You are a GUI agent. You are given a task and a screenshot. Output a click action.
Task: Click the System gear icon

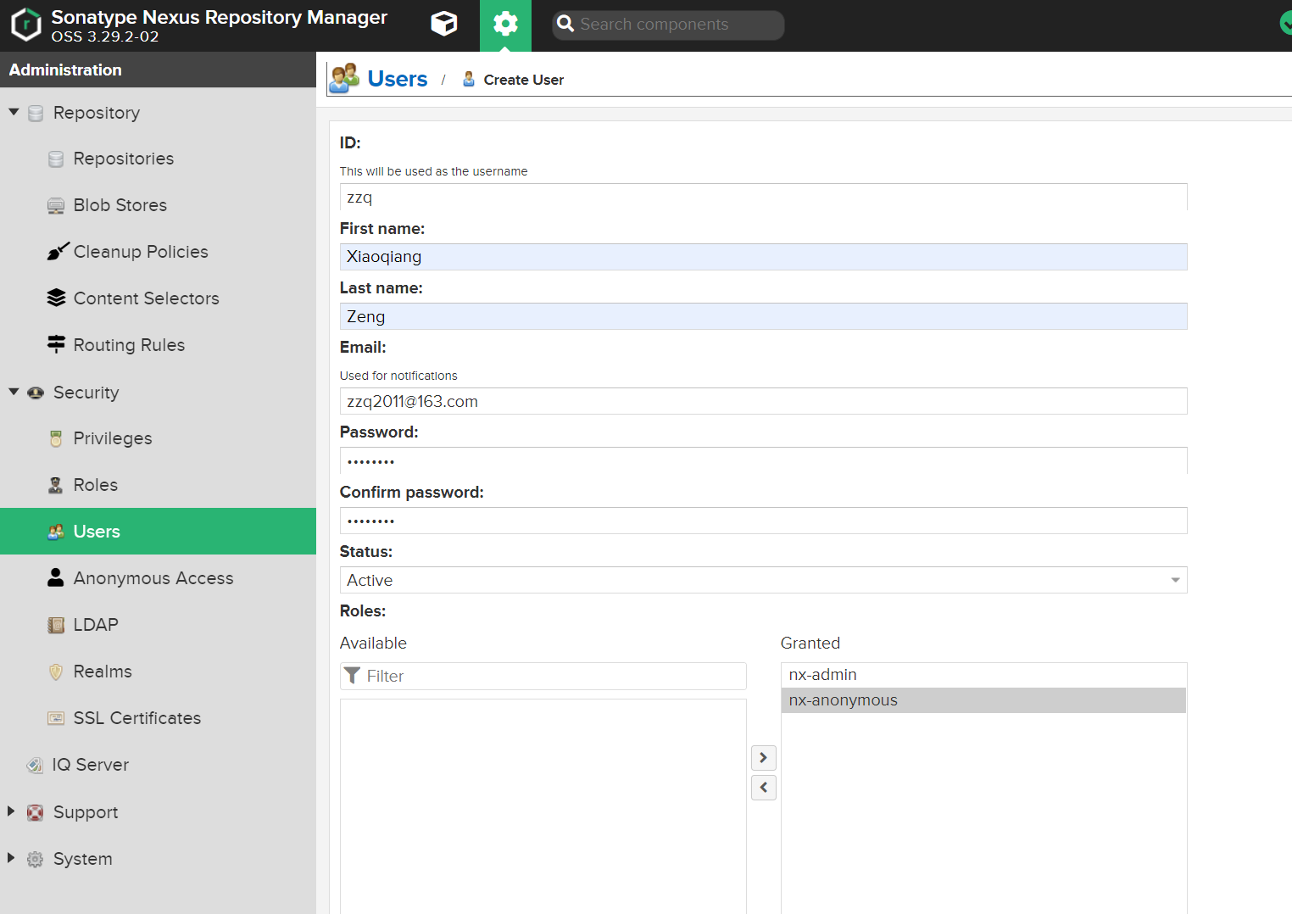pyautogui.click(x=35, y=859)
